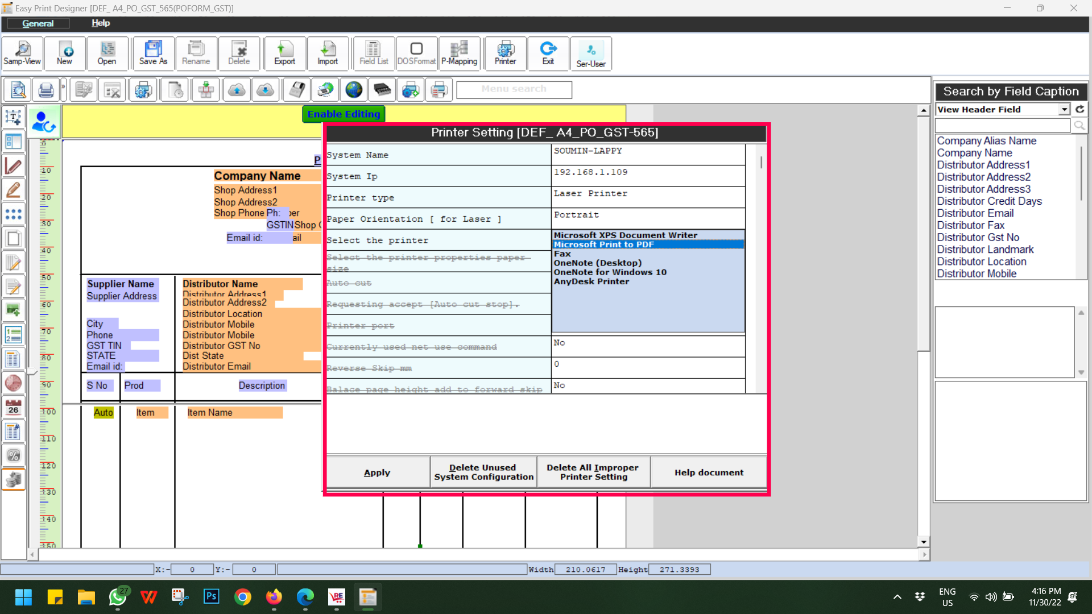Image resolution: width=1092 pixels, height=614 pixels.
Task: Click the globe icon in second toolbar
Action: [x=354, y=90]
